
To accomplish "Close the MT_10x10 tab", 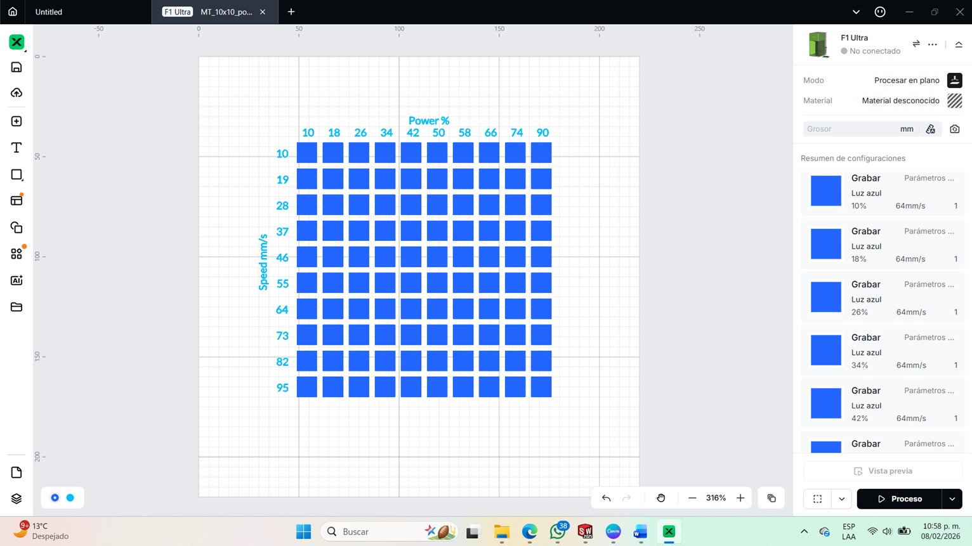I will pos(263,12).
